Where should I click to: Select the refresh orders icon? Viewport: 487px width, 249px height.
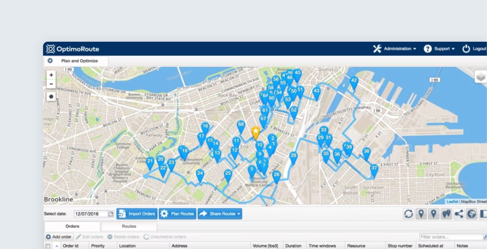pyautogui.click(x=408, y=214)
